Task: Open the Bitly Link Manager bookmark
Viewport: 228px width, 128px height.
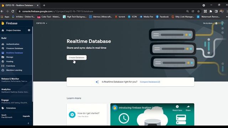Action: (x=183, y=17)
